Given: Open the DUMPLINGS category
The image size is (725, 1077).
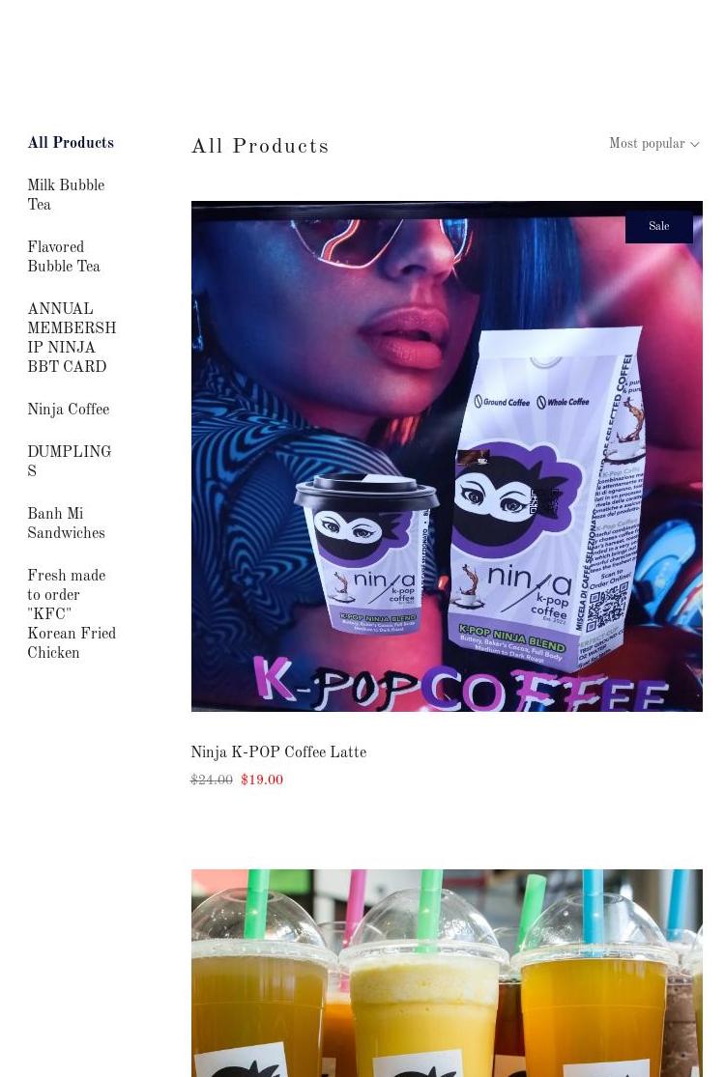Looking at the screenshot, I should point(70,461).
